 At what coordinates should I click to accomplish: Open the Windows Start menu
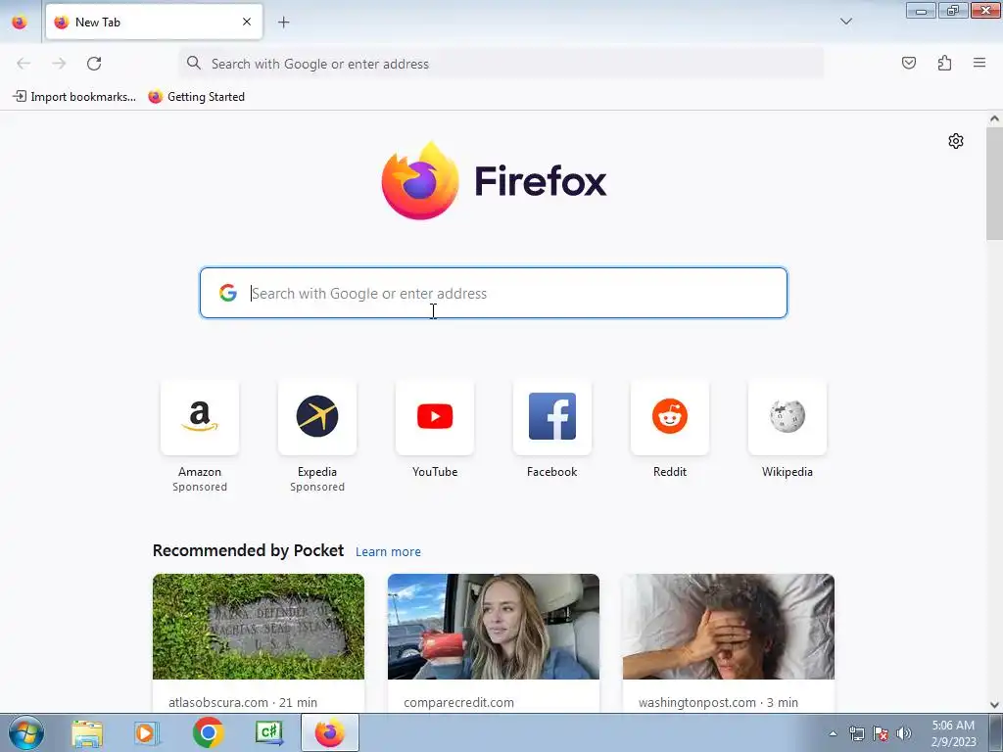tap(26, 732)
